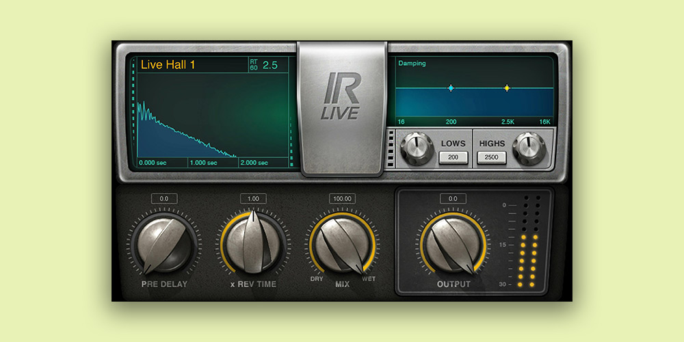Click the IR Live logo plate
Image resolution: width=684 pixels, height=342 pixels.
click(342, 109)
